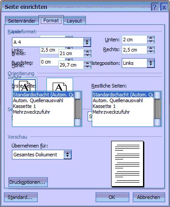
Task: Open the Links position dropdown
Action: click(x=138, y=63)
